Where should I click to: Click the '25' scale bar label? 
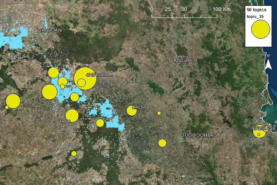click(168, 9)
